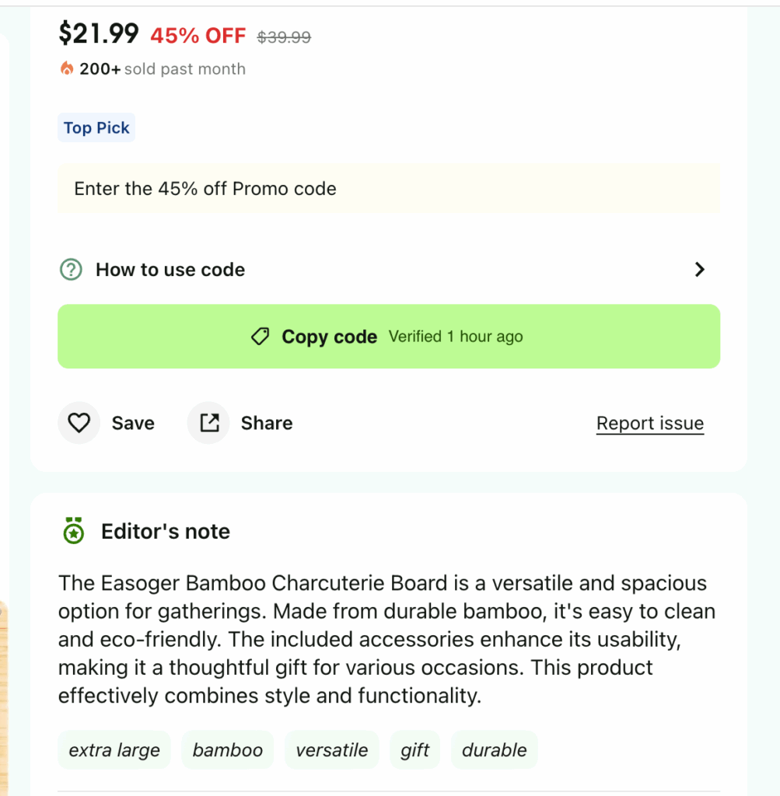Choose the versatile tag
This screenshot has width=780, height=796.
pos(332,750)
